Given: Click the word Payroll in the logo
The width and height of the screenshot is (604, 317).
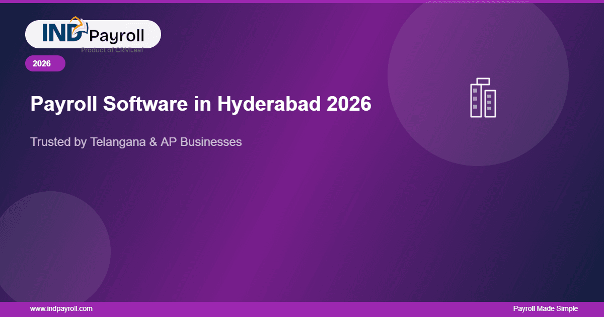Looking at the screenshot, I should click(x=116, y=35).
